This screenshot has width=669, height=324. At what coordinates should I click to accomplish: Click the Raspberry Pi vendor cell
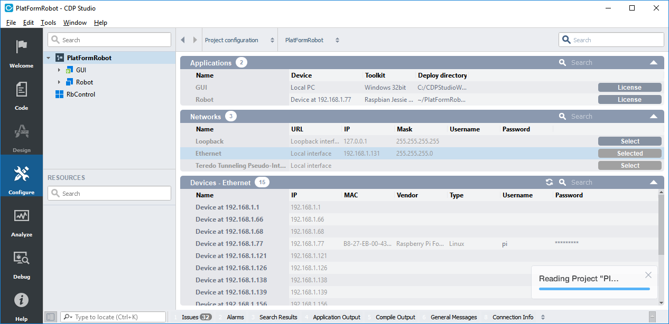point(421,244)
